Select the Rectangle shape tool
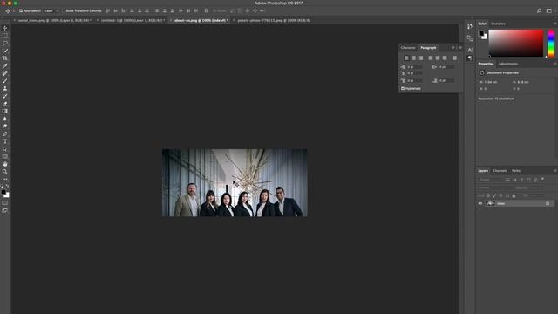This screenshot has width=558, height=314. tap(5, 156)
